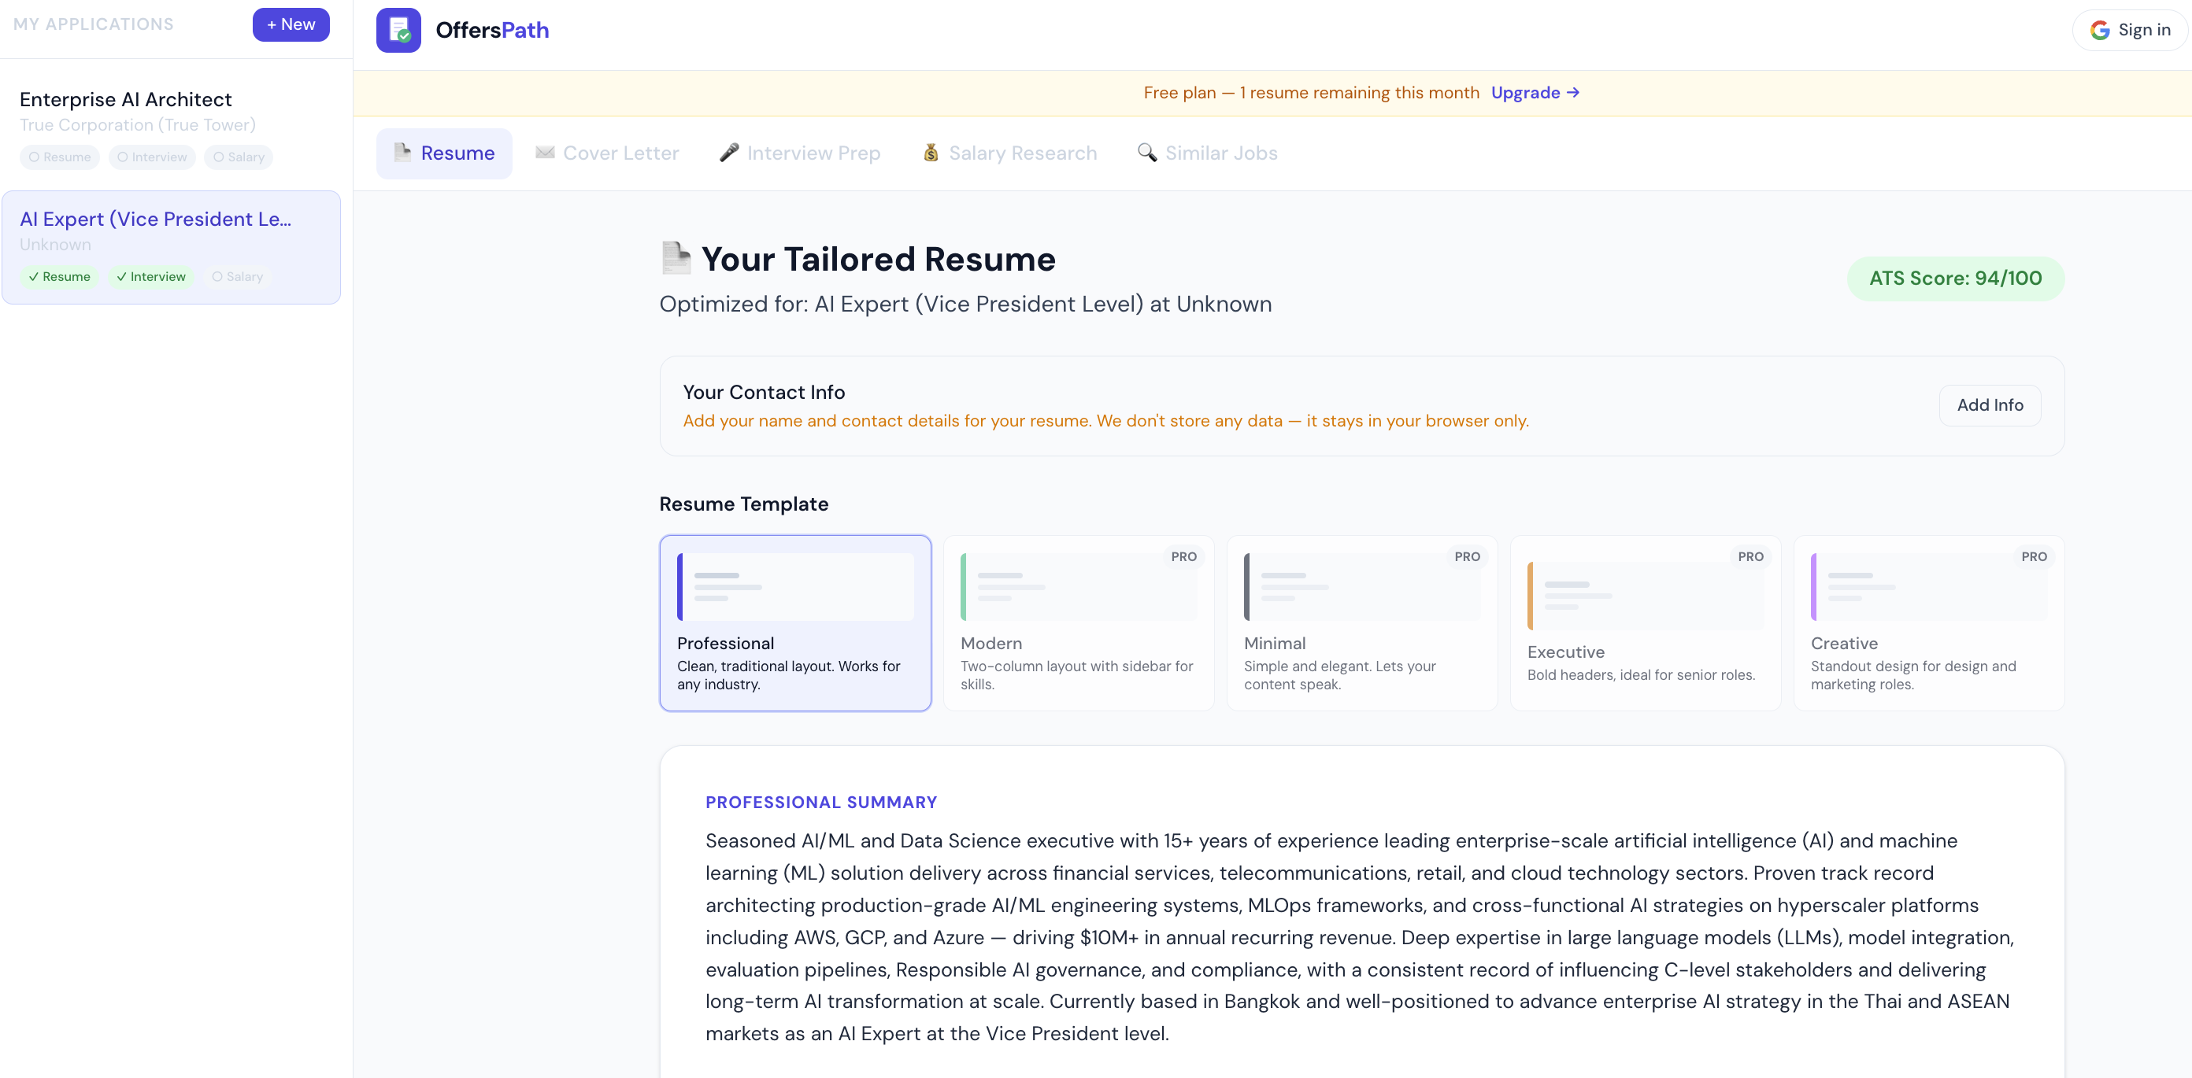The image size is (2192, 1078).
Task: Click the envelope icon on Cover Letter tab
Action: tap(545, 153)
